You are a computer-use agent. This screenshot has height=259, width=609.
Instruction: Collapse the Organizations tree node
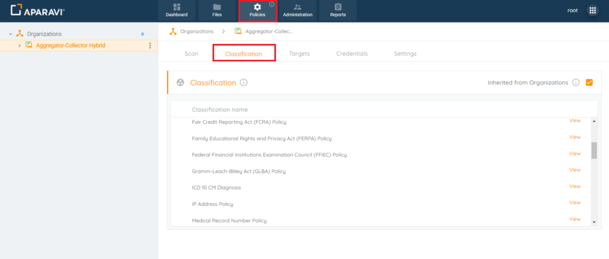point(11,34)
